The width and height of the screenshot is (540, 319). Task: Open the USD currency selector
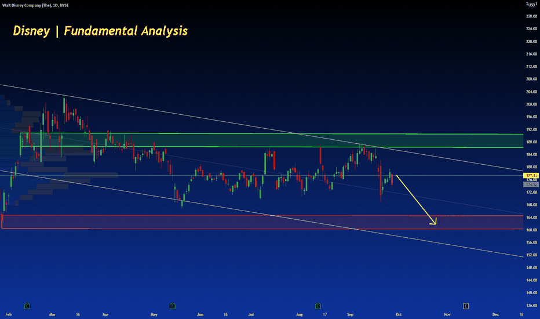(532, 5)
